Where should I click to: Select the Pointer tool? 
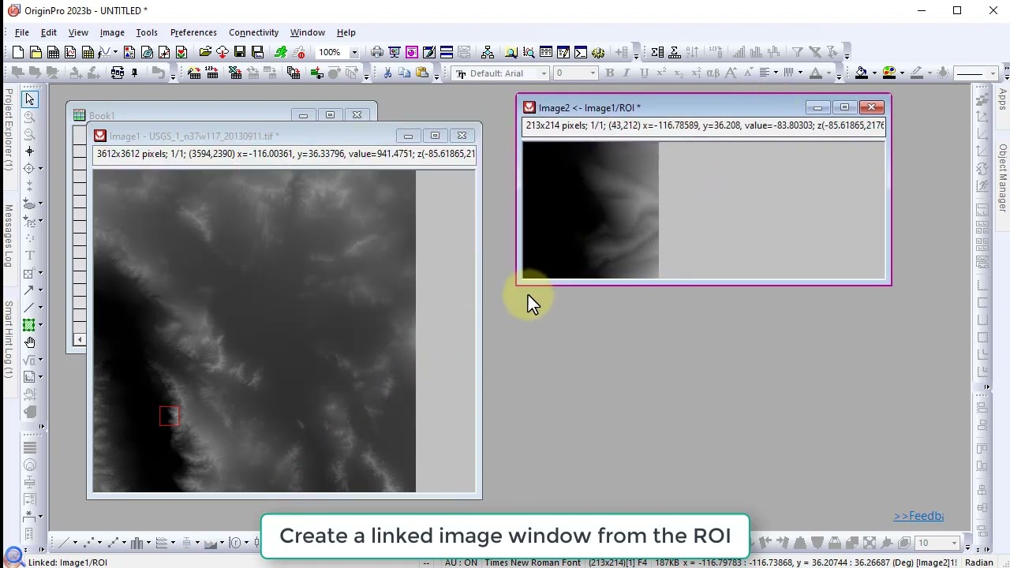pyautogui.click(x=29, y=99)
